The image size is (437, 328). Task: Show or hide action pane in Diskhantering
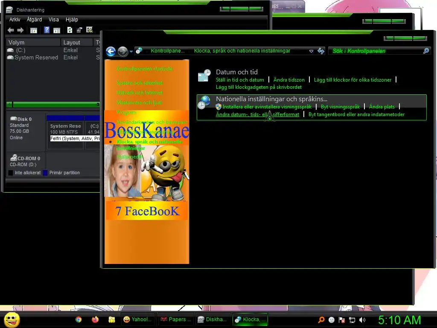click(x=57, y=30)
